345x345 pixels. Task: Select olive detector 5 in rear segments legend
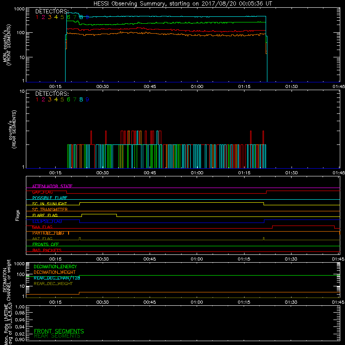[62, 100]
